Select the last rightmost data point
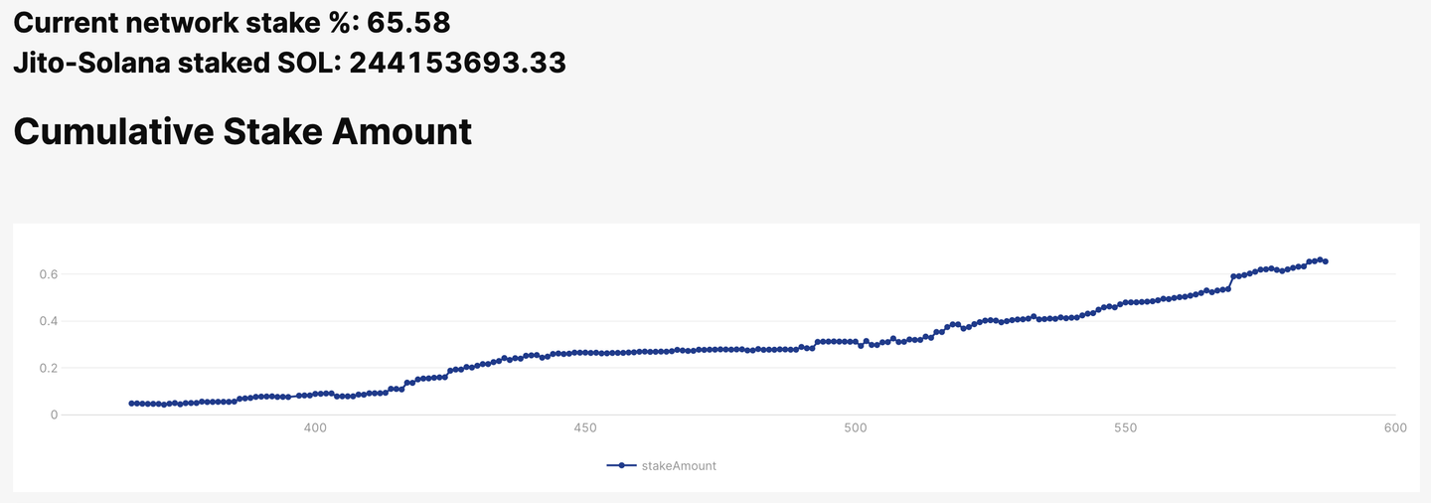 pos(1326,261)
